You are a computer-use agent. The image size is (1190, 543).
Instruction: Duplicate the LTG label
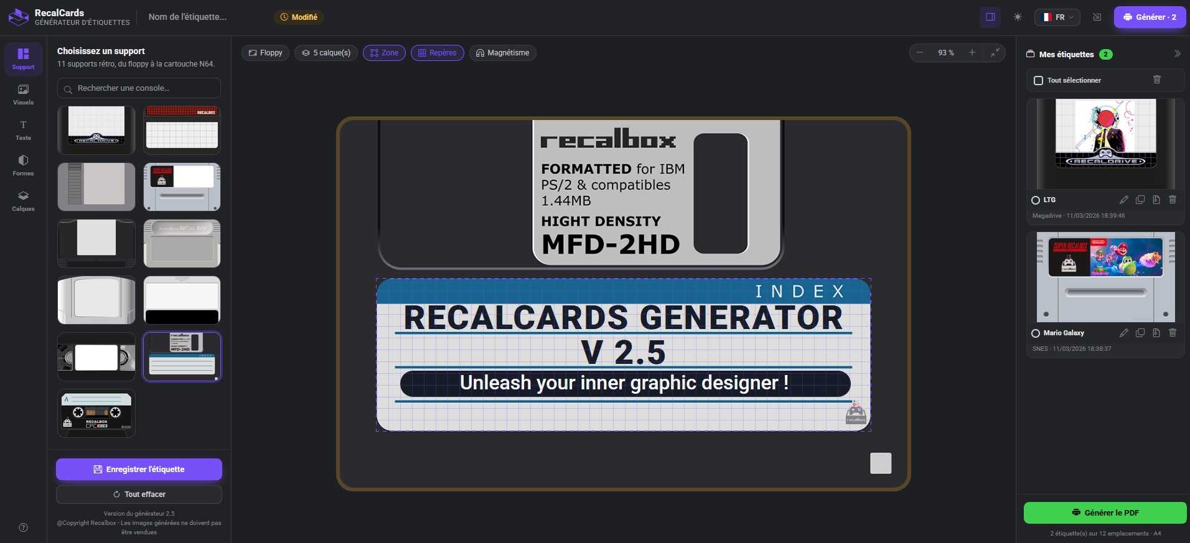1140,200
